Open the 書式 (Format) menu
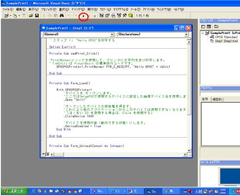Viewport: 240px width, 195px height. pyautogui.click(x=64, y=10)
